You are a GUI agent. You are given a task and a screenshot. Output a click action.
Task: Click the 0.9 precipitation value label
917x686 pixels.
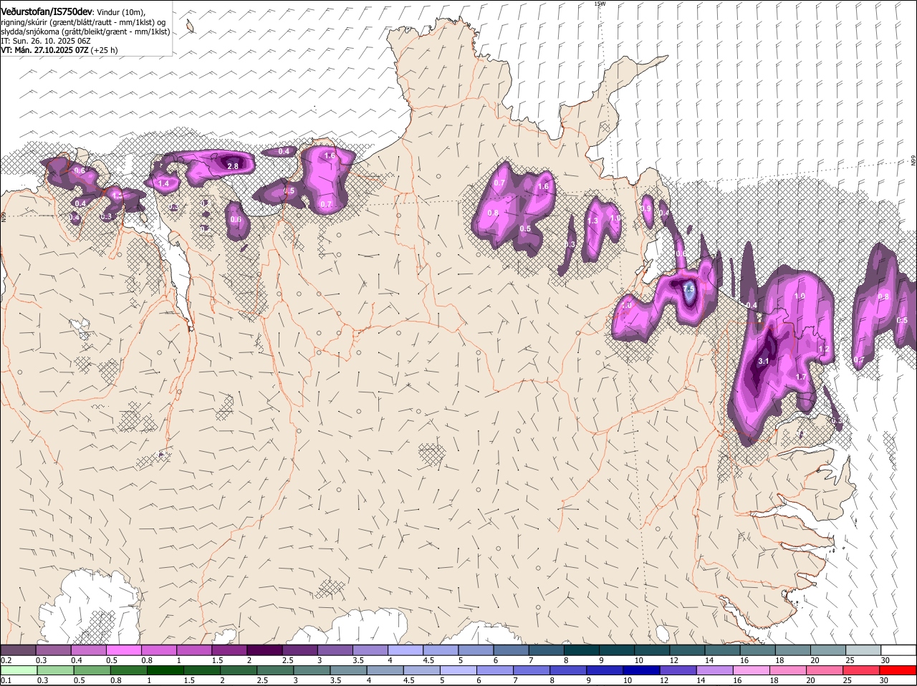coord(646,208)
